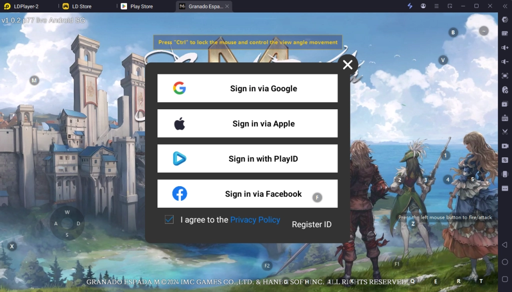The height and width of the screenshot is (292, 512).
Task: Open the operation recorder mouse icon
Action: point(505,90)
